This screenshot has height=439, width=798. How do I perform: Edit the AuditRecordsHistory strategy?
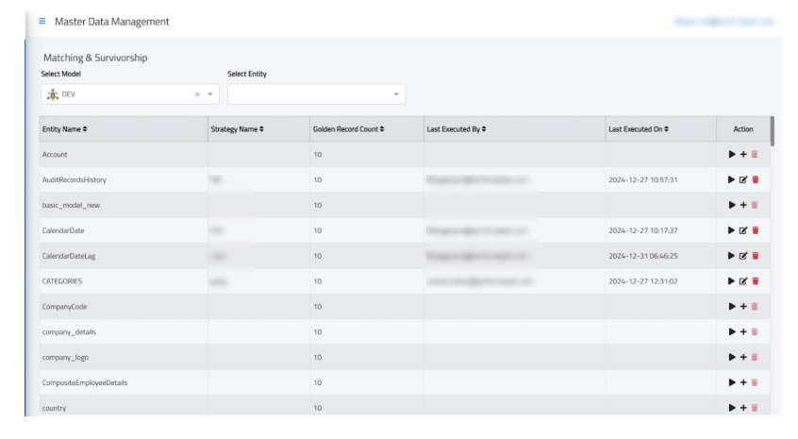pos(743,179)
